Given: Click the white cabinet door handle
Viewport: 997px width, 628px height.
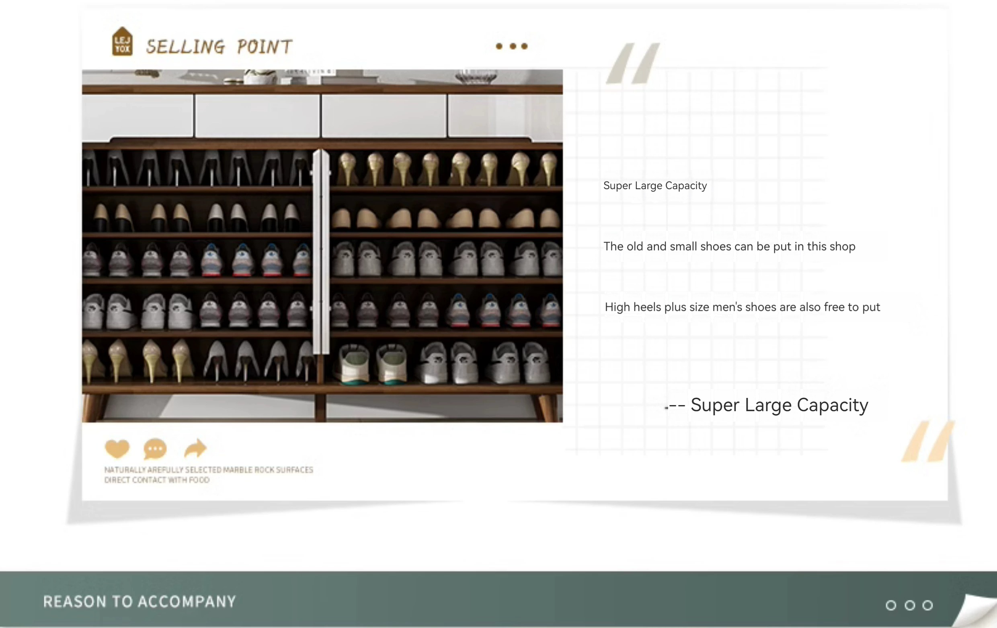Looking at the screenshot, I should coord(321,252).
